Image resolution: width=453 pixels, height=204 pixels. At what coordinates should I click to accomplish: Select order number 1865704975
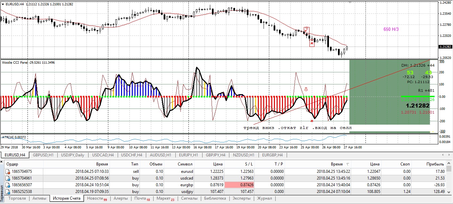click(22, 172)
